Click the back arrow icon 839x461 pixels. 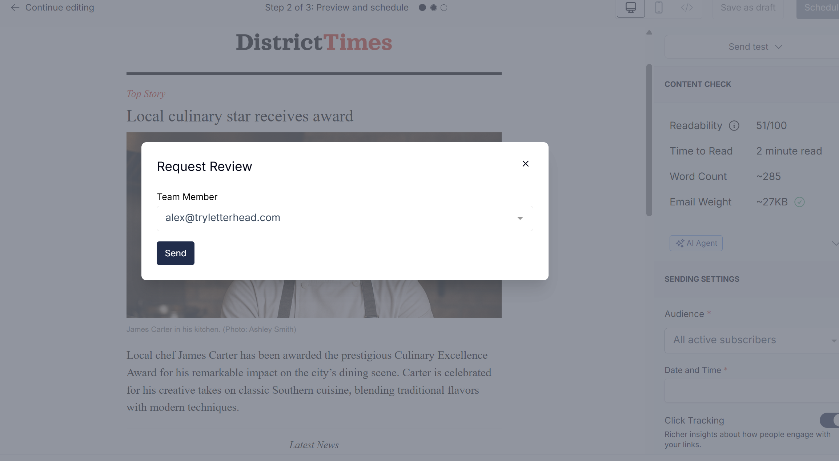(15, 8)
